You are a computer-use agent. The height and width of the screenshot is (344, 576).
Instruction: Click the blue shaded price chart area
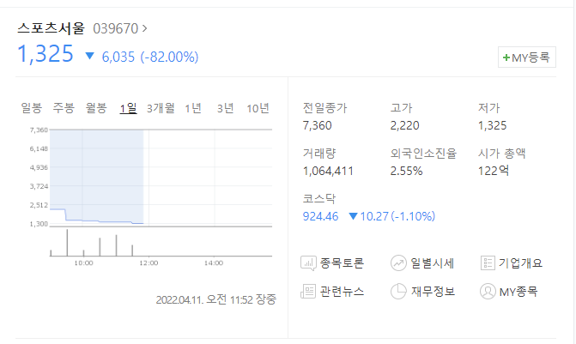(x=96, y=172)
